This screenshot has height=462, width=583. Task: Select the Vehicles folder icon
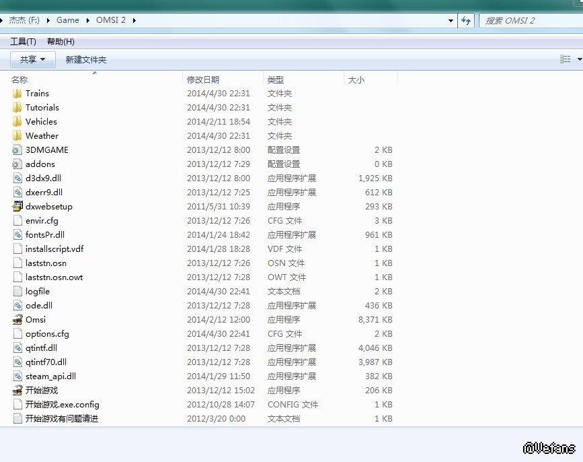pos(17,122)
